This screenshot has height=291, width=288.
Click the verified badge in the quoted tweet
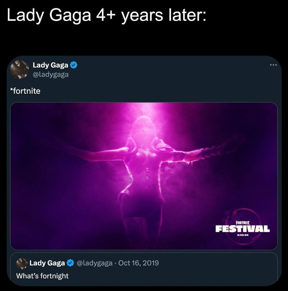point(70,263)
